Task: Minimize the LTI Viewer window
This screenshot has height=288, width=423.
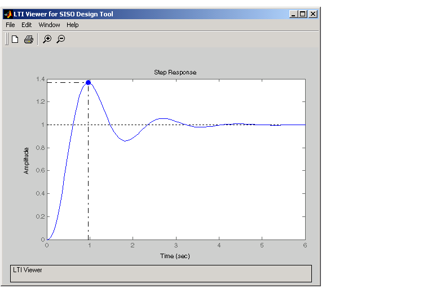Action: click(294, 14)
